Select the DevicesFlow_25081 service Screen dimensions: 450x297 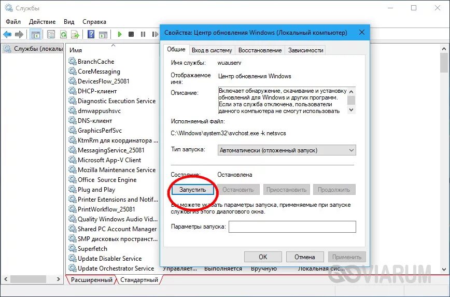tap(104, 81)
